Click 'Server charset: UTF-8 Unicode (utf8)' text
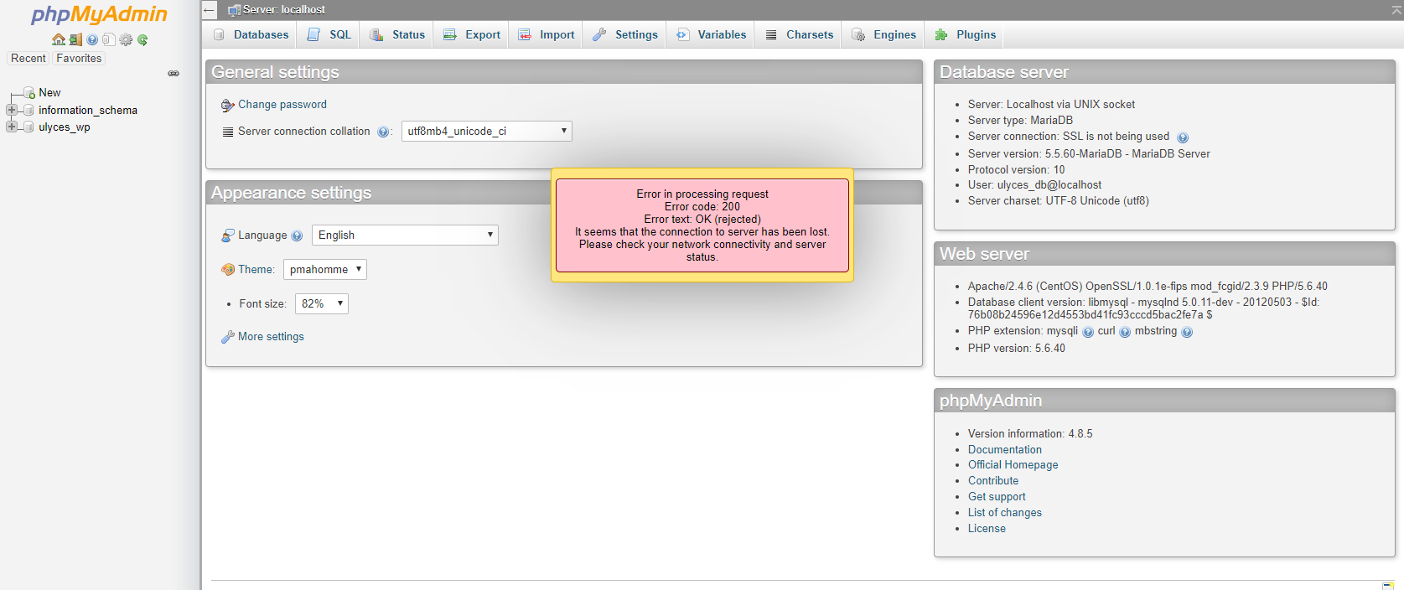Viewport: 1404px width, 590px height. coord(1059,201)
